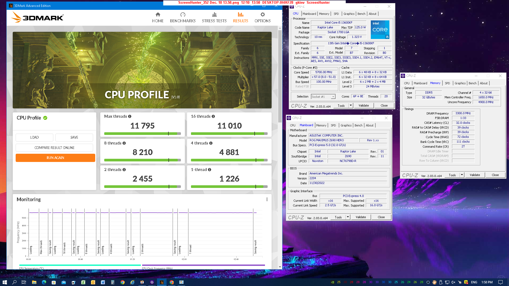The width and height of the screenshot is (509, 286).
Task: Click 16 threads score progress bar
Action: pos(229,134)
